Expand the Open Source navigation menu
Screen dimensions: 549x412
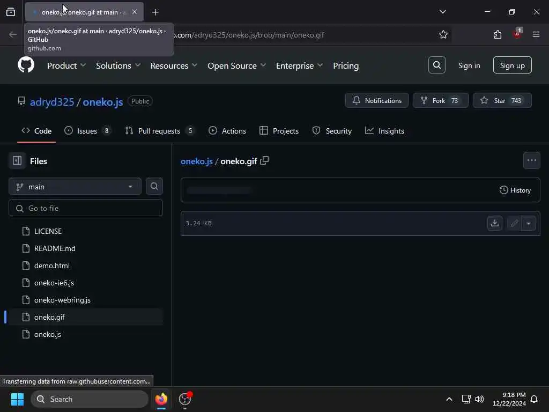coord(236,65)
